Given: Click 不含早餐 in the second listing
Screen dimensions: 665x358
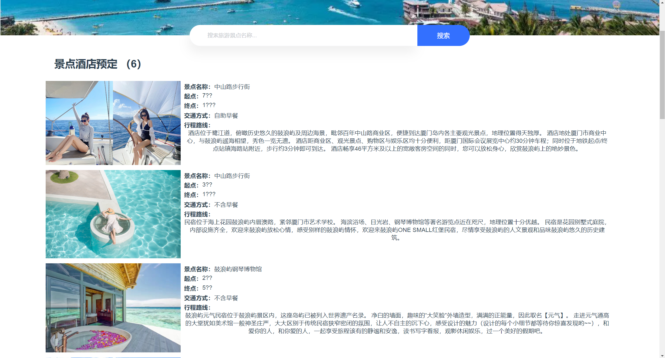Looking at the screenshot, I should click(226, 205).
